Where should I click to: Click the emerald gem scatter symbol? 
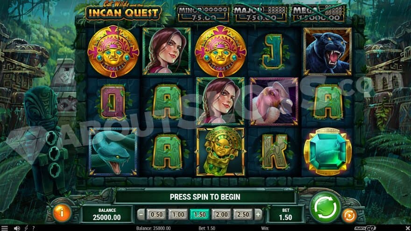tap(327, 151)
